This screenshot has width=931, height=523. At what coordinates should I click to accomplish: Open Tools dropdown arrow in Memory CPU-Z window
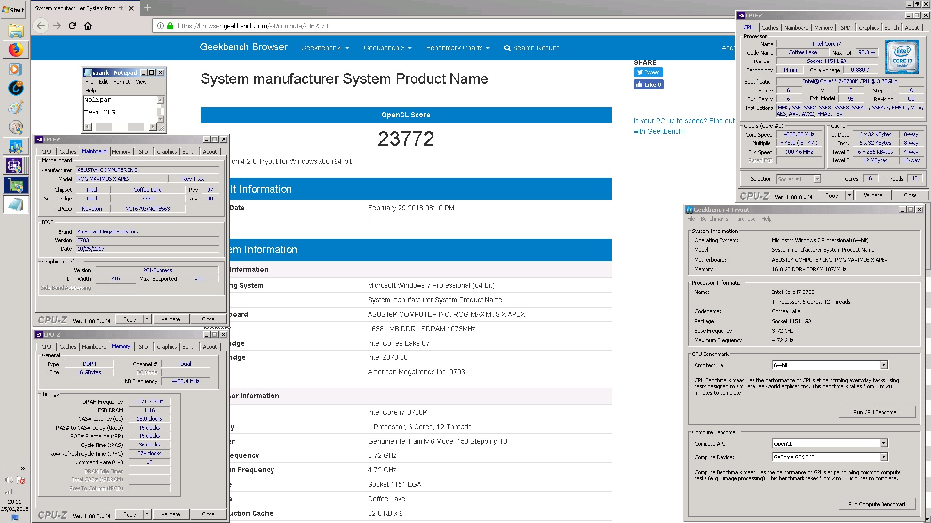click(147, 514)
